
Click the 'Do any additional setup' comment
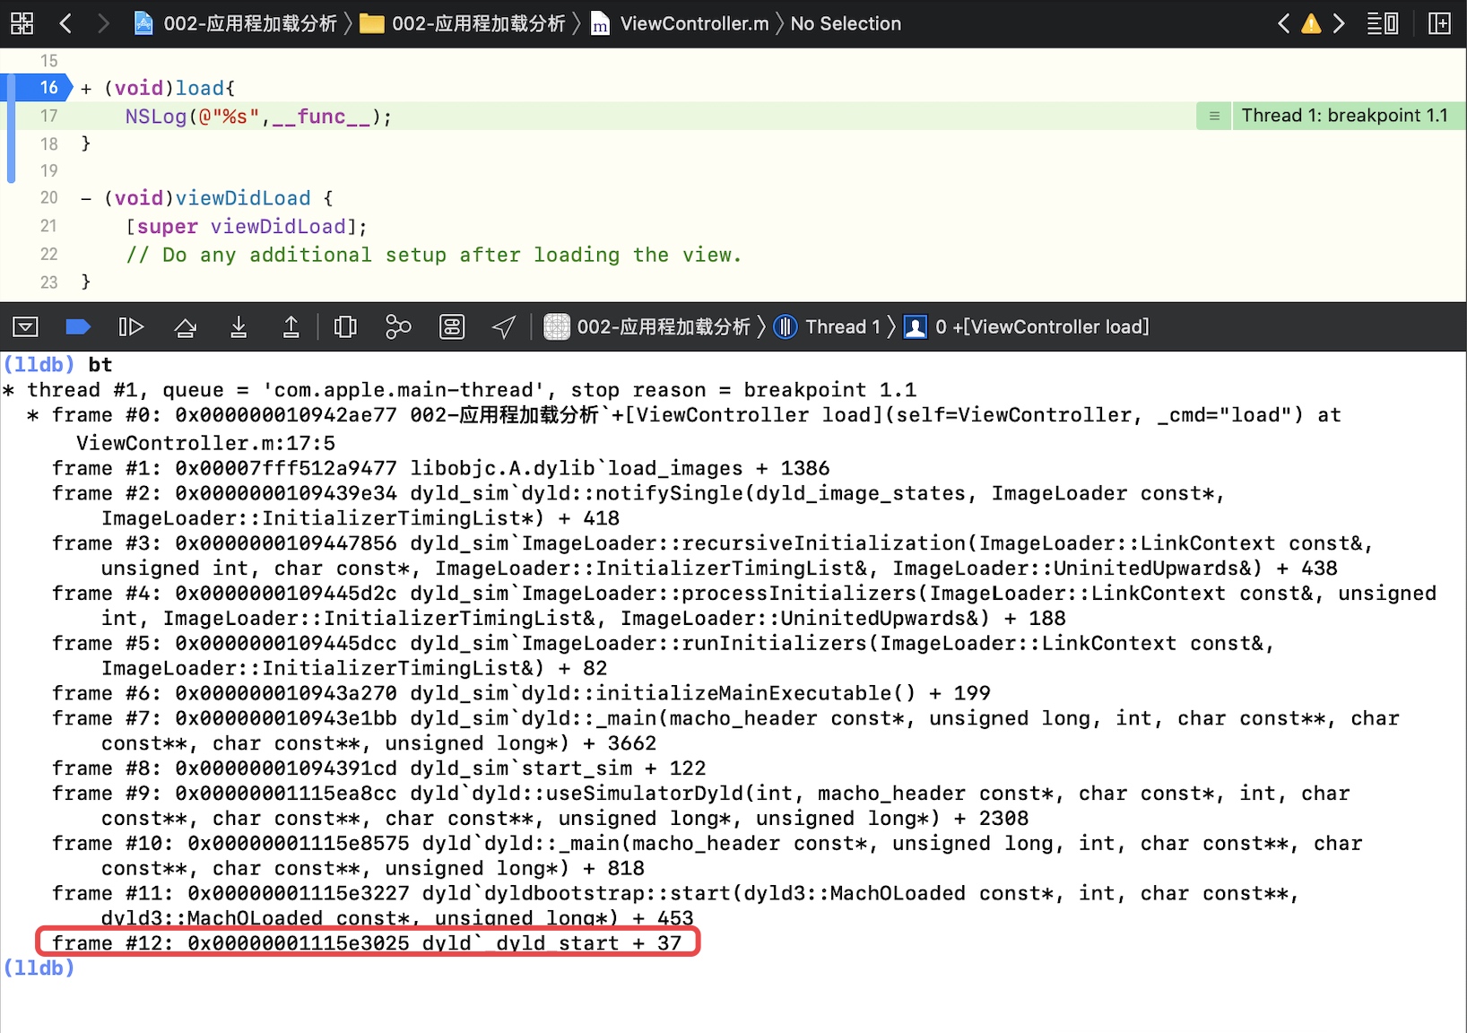(x=434, y=255)
